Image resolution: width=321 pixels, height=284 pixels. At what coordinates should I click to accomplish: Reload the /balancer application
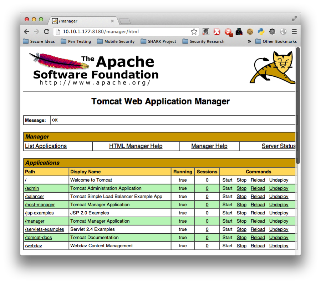[x=258, y=196]
